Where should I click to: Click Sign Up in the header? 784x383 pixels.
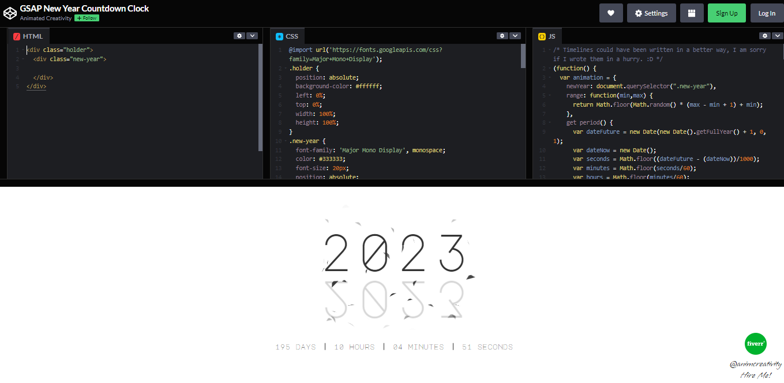726,13
